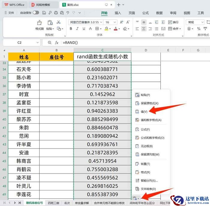Click the increase font size icon
Viewport: 210px width, 206px height.
pyautogui.click(x=122, y=22)
